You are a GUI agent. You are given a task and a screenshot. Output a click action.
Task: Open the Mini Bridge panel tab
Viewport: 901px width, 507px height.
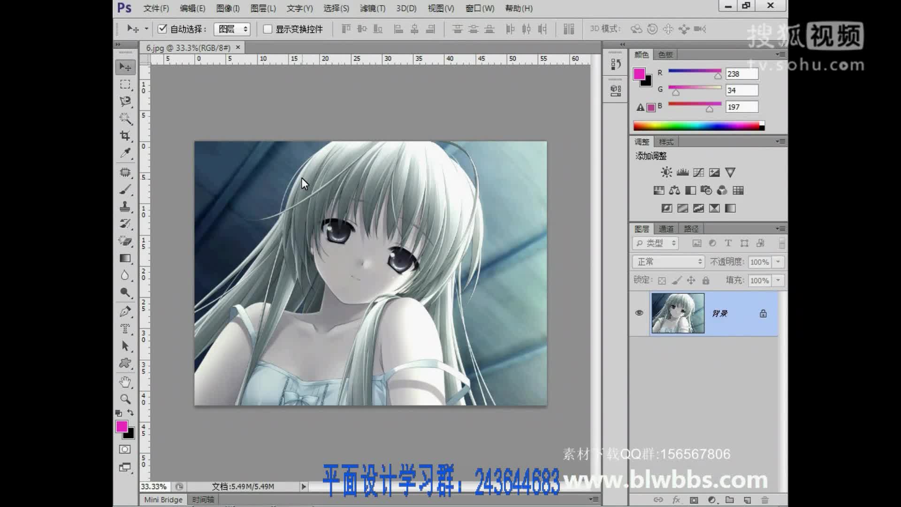(163, 499)
